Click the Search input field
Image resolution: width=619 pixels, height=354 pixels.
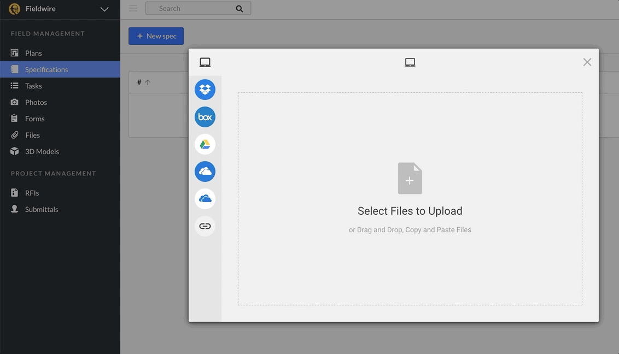[x=191, y=8]
